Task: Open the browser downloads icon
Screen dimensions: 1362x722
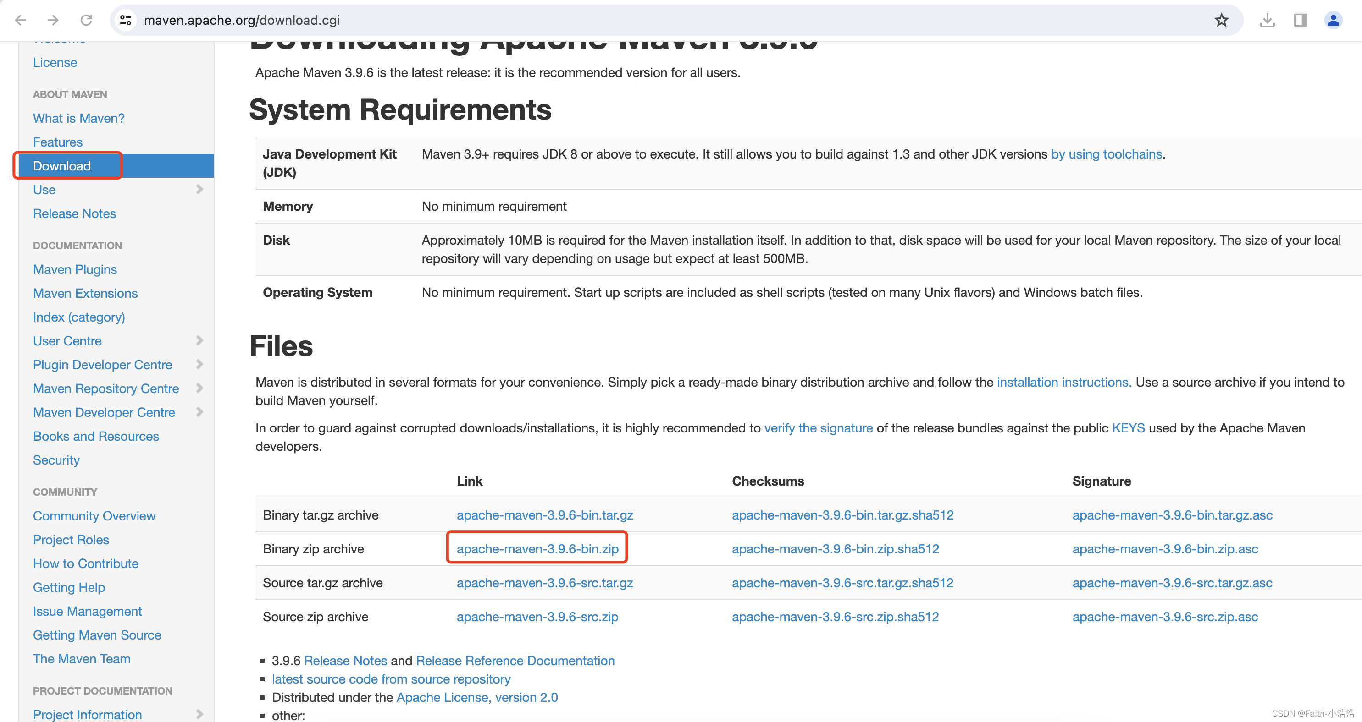Action: [1268, 20]
